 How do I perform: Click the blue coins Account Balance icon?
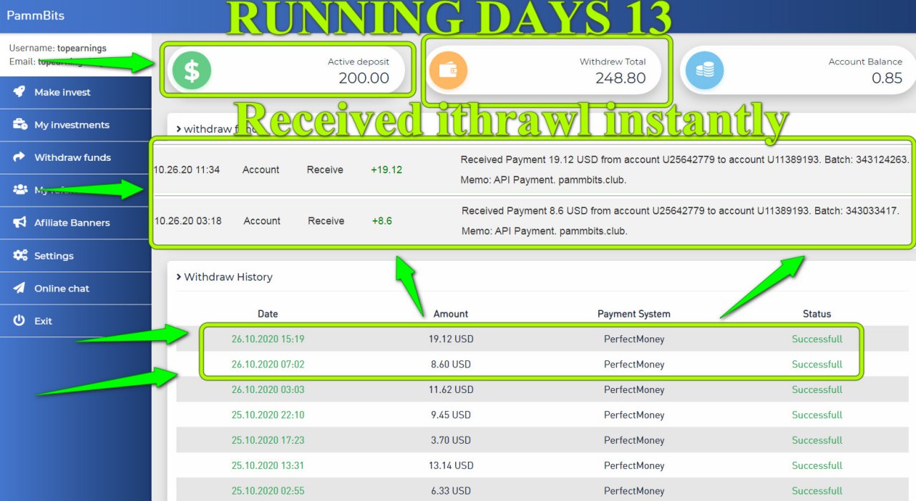click(705, 70)
